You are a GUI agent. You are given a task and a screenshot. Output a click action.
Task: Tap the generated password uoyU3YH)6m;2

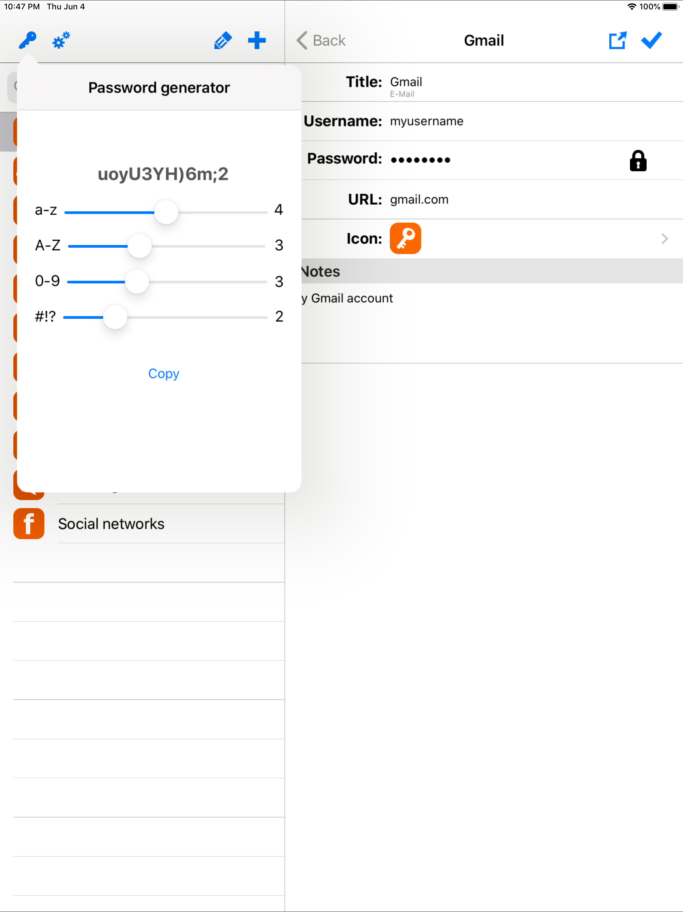pyautogui.click(x=163, y=174)
